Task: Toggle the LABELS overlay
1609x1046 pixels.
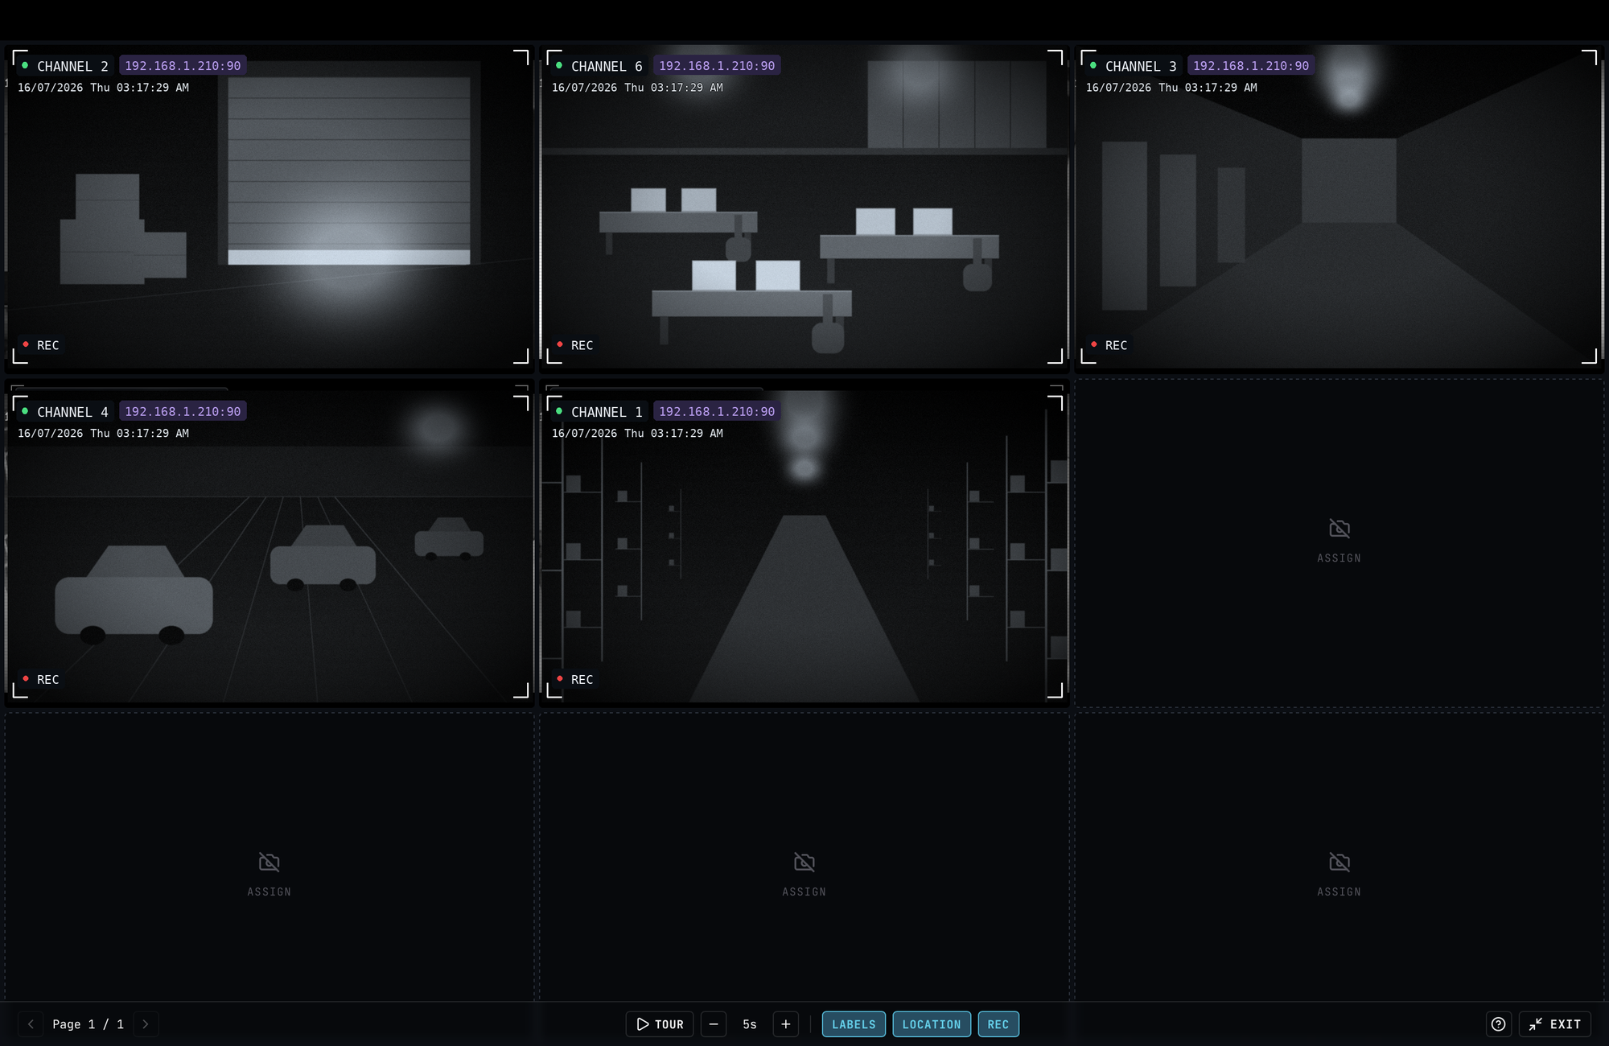Action: click(x=854, y=1024)
